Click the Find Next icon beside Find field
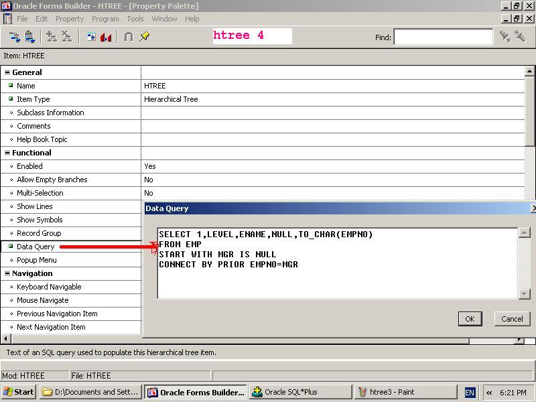The width and height of the screenshot is (536, 402). point(505,37)
